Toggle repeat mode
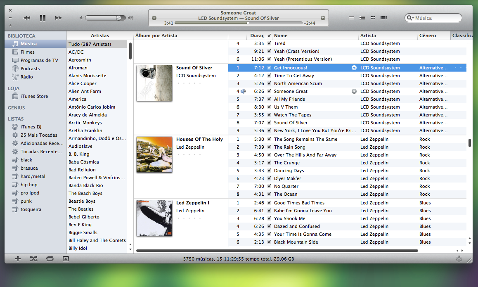 coord(50,259)
